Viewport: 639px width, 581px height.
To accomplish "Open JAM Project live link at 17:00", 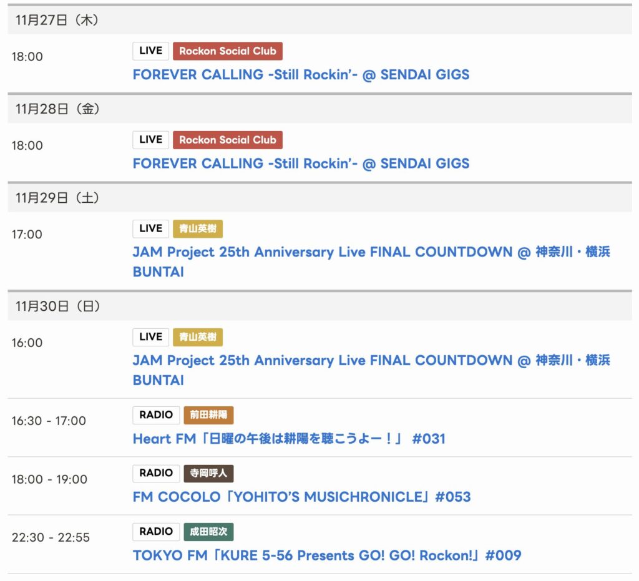I will tap(371, 253).
